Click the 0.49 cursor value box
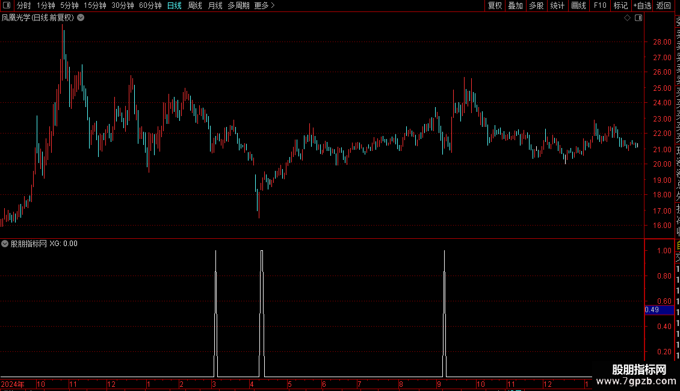Screen dimensions: 680x391 (x=659, y=310)
